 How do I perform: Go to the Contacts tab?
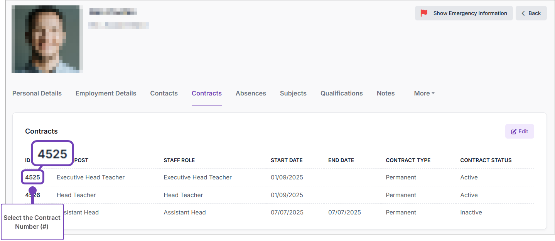coord(164,94)
